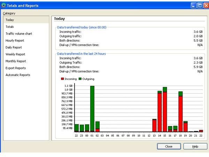Click the '2.0 GB' outgoing traffic value
The height and width of the screenshot is (157, 209).
[198, 36]
